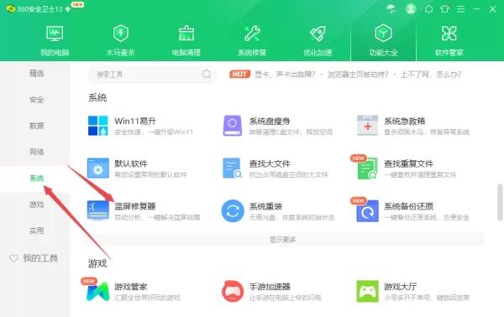This screenshot has height=317, width=504.
Task: Select 系统 in the sidebar
Action: (x=36, y=179)
